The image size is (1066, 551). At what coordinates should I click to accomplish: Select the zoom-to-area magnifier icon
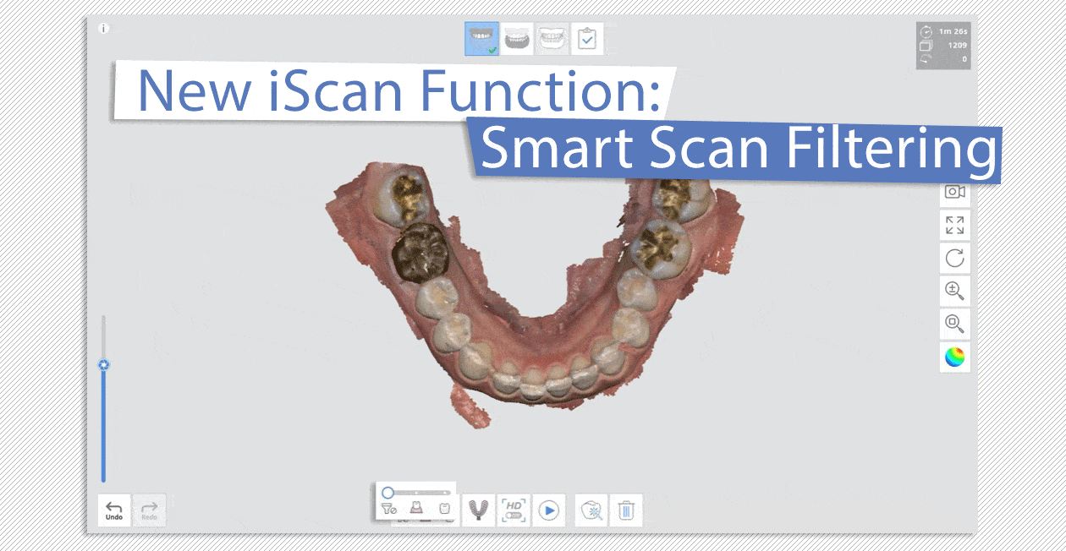tap(955, 324)
